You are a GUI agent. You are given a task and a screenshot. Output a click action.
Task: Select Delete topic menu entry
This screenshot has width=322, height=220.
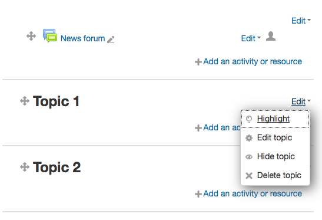click(279, 176)
